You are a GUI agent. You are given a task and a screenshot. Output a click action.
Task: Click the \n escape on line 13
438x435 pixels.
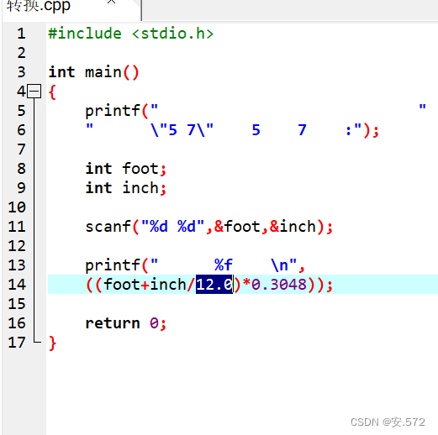pos(279,265)
